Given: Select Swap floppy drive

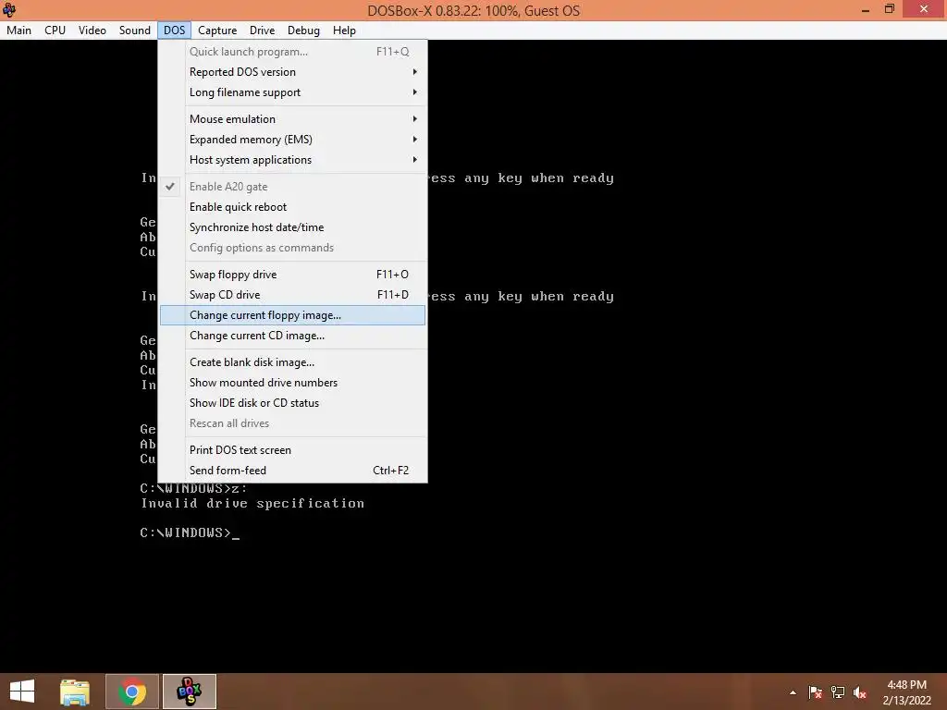Looking at the screenshot, I should [292, 275].
